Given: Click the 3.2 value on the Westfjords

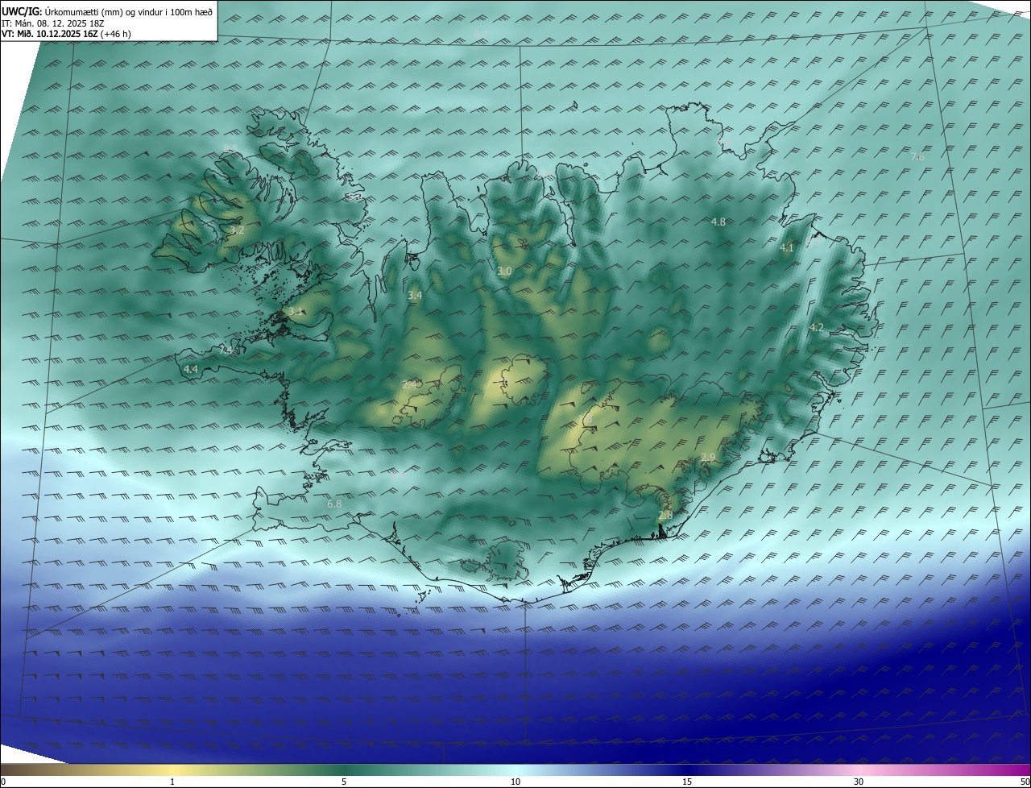Looking at the screenshot, I should pos(238,230).
